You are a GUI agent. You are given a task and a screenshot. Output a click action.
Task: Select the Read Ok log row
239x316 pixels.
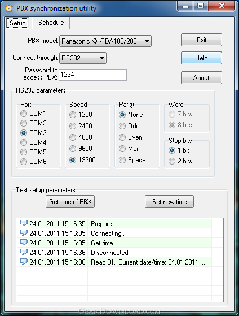(x=119, y=262)
